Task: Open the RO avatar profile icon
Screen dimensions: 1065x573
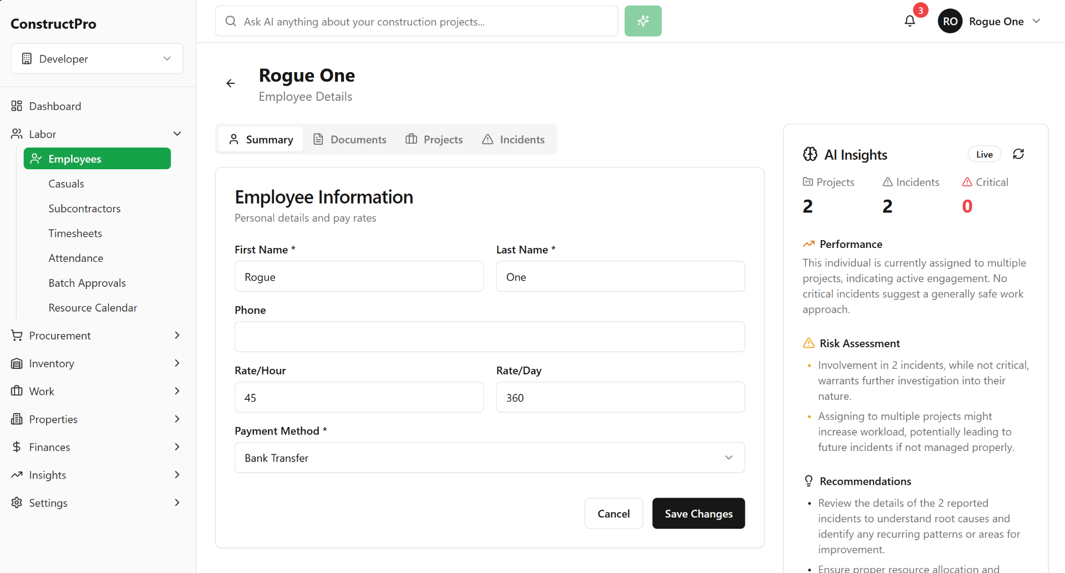Action: pos(950,21)
